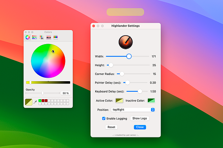The height and width of the screenshot is (148, 223).
Task: Select the saved green color swatch
Action: (x=40, y=100)
